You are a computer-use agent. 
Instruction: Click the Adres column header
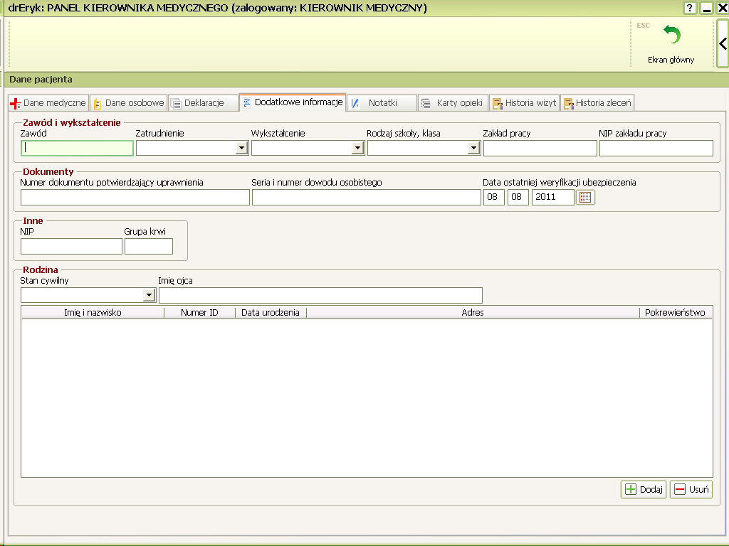(473, 313)
